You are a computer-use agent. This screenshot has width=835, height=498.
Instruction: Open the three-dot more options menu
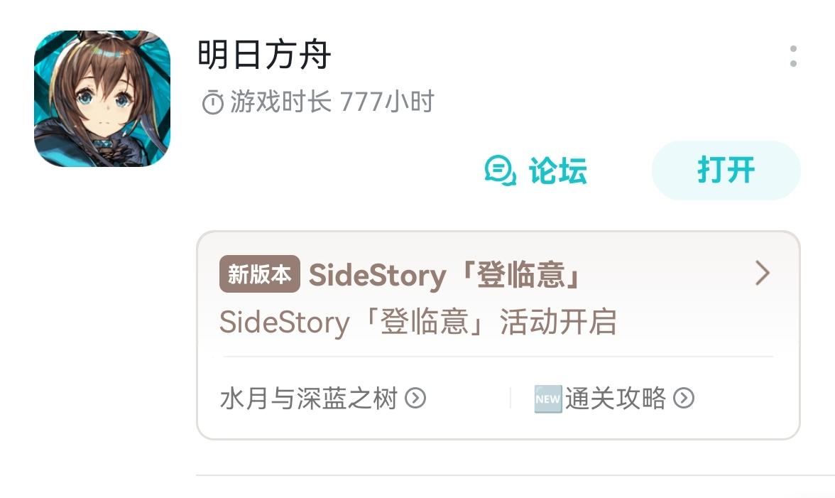coord(792,57)
